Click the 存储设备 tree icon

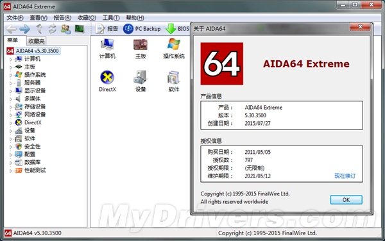19,106
